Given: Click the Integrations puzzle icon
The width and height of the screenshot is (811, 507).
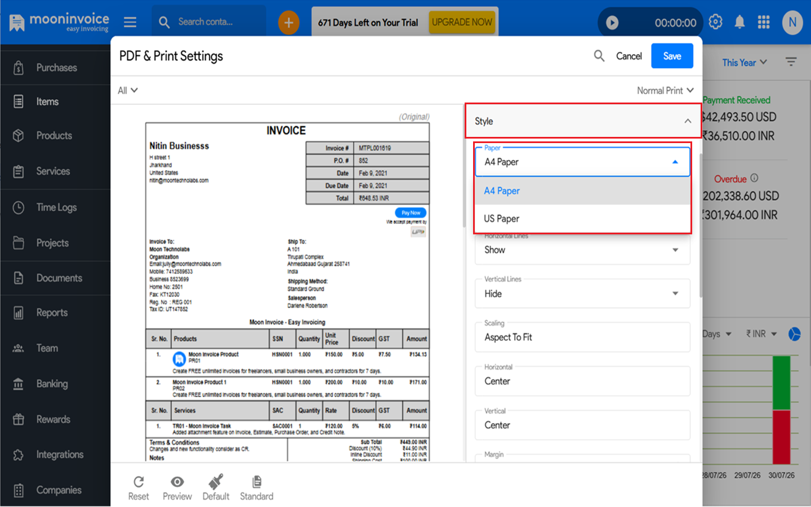Looking at the screenshot, I should coord(19,455).
